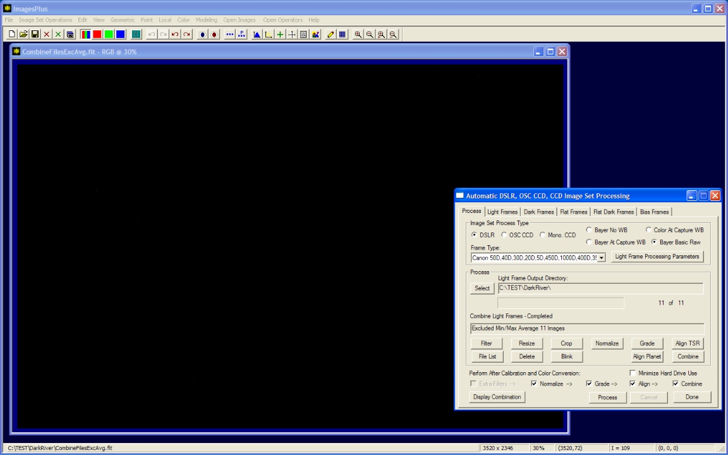Click the red X toolbar icon
728x455 pixels.
[46, 34]
